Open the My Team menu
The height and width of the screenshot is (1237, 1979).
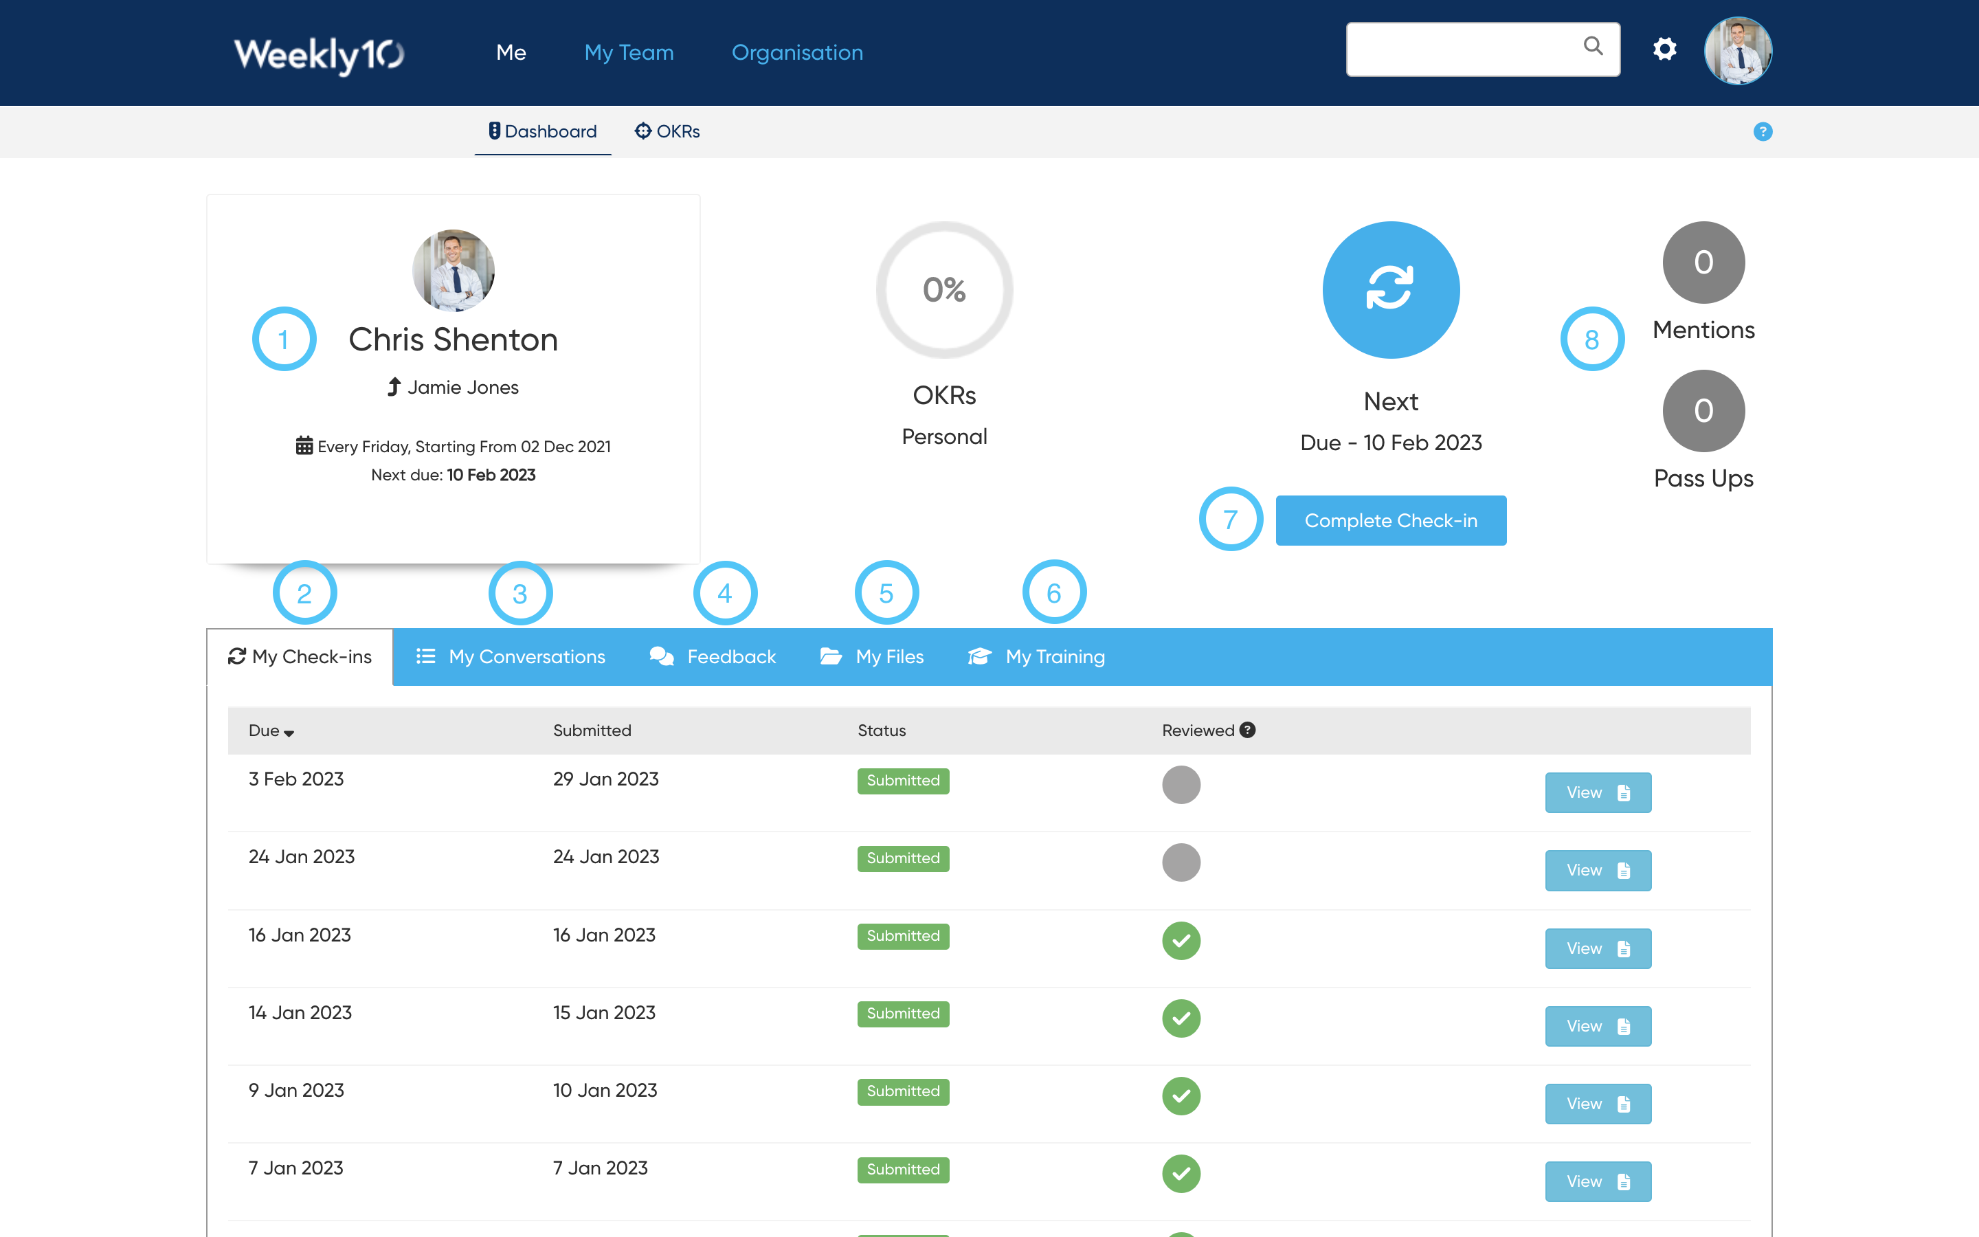coord(628,52)
